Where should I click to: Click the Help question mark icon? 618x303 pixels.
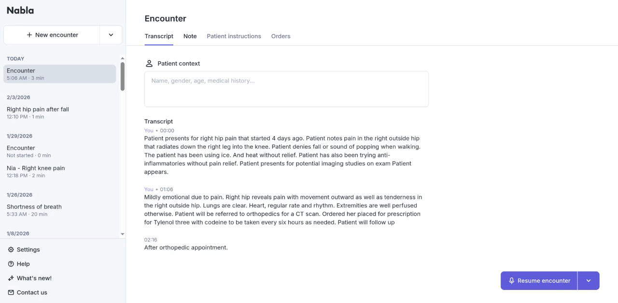11,264
